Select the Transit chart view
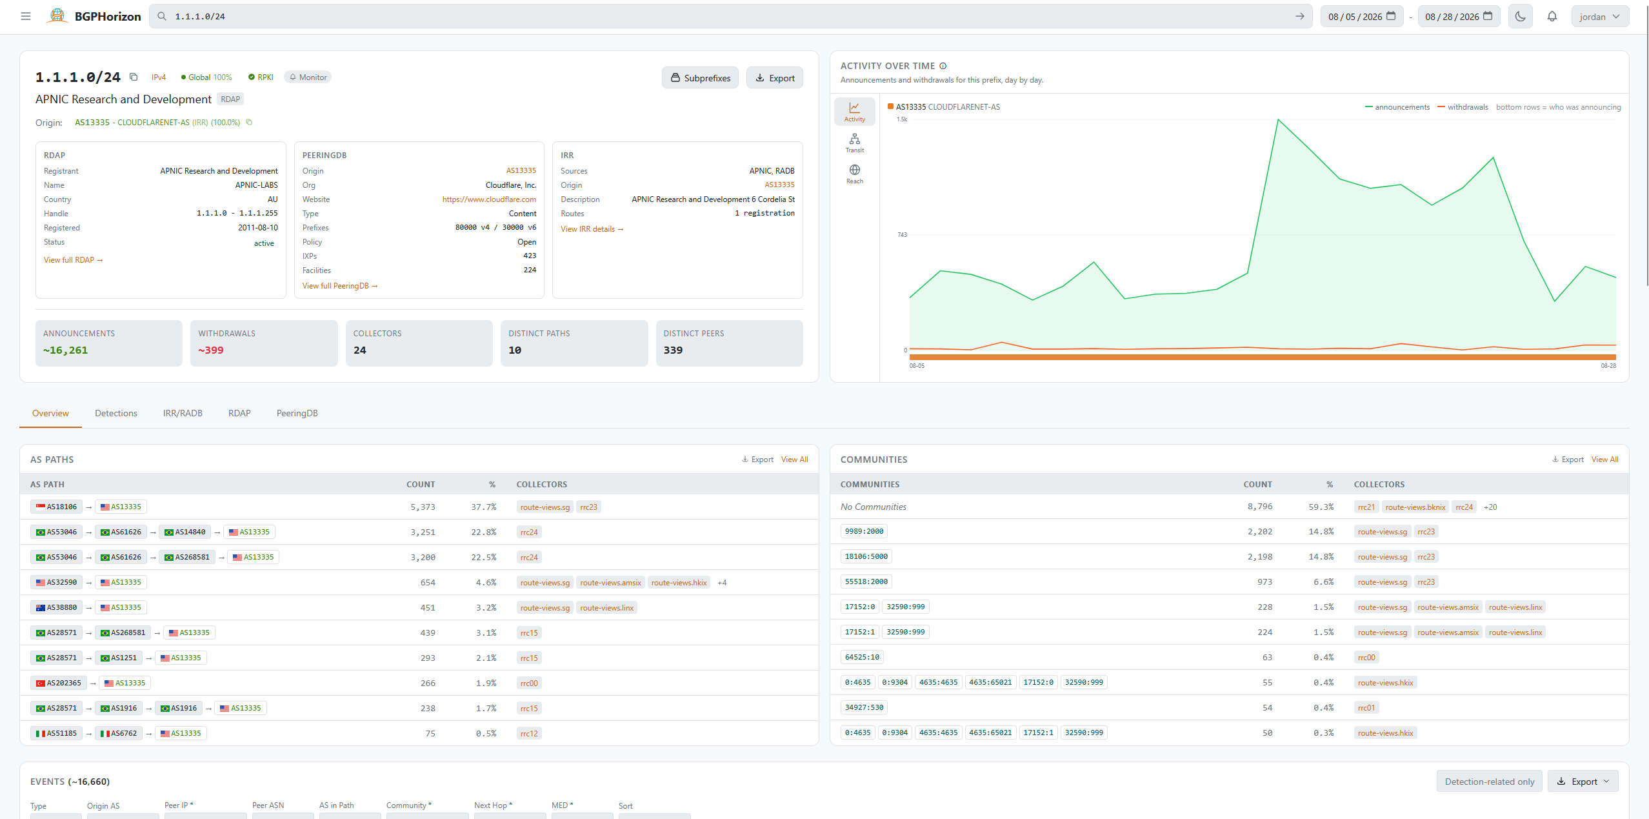This screenshot has width=1649, height=819. point(854,143)
